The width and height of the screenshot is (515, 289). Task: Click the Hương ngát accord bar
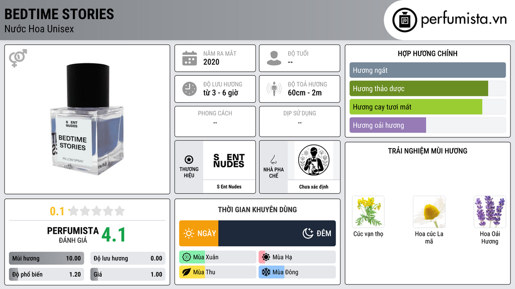click(427, 70)
